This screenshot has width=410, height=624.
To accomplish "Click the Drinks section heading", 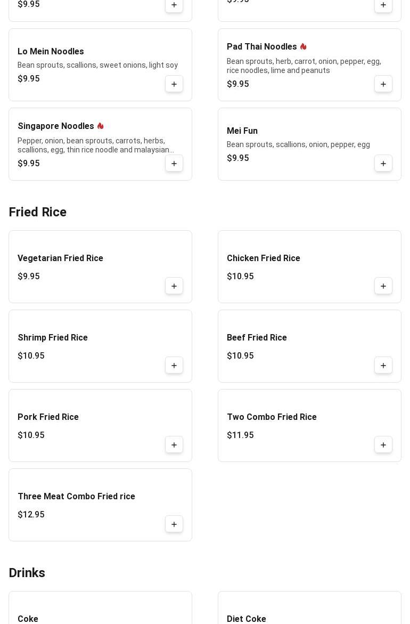I will click(27, 573).
